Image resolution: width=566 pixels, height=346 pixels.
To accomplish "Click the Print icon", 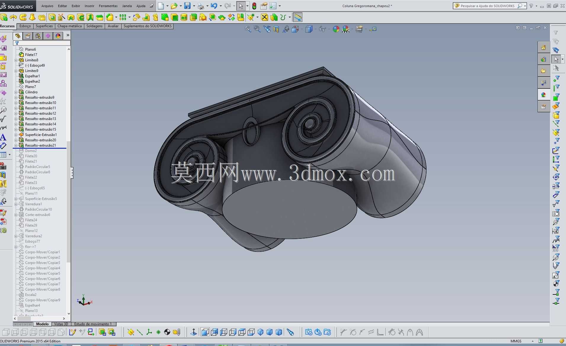I will (201, 6).
